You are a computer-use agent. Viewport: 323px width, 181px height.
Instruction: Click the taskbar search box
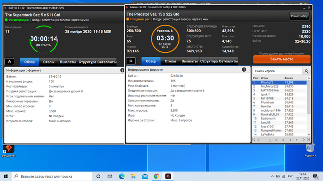coord(52,176)
